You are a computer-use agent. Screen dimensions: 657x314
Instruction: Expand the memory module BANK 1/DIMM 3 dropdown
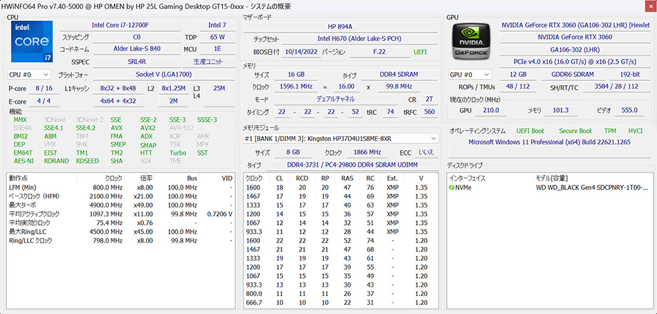click(x=341, y=138)
